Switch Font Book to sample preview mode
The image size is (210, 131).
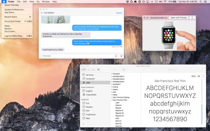point(84,70)
